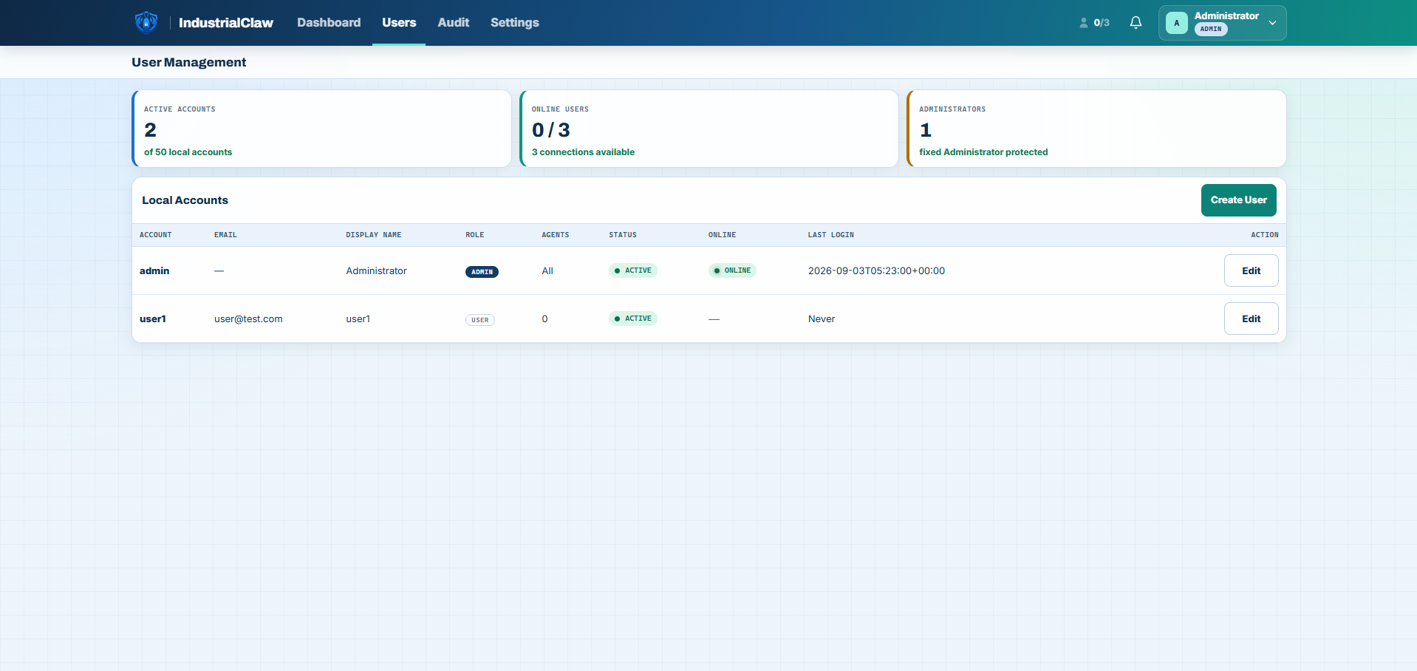Click the user1 account name cell
Screen dimensions: 1417x671
coord(153,319)
